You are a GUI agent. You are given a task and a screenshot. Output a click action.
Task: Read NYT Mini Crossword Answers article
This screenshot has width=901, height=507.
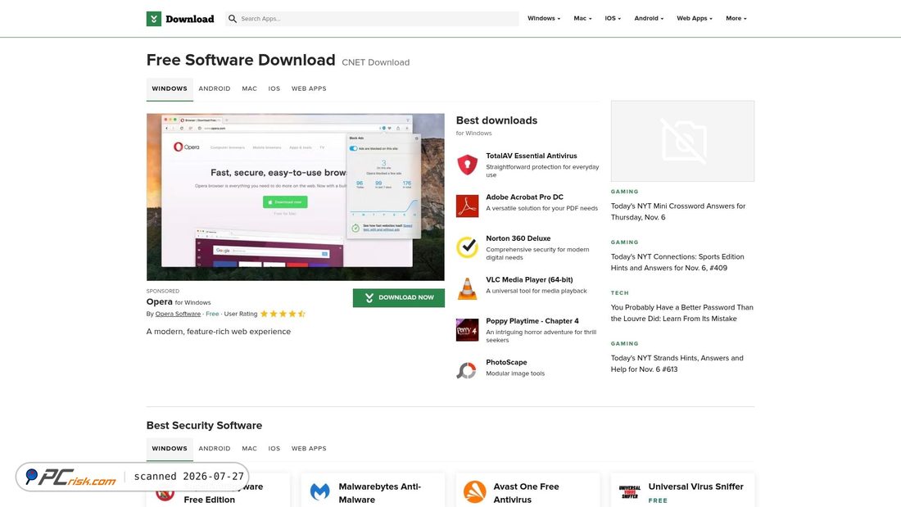point(678,211)
